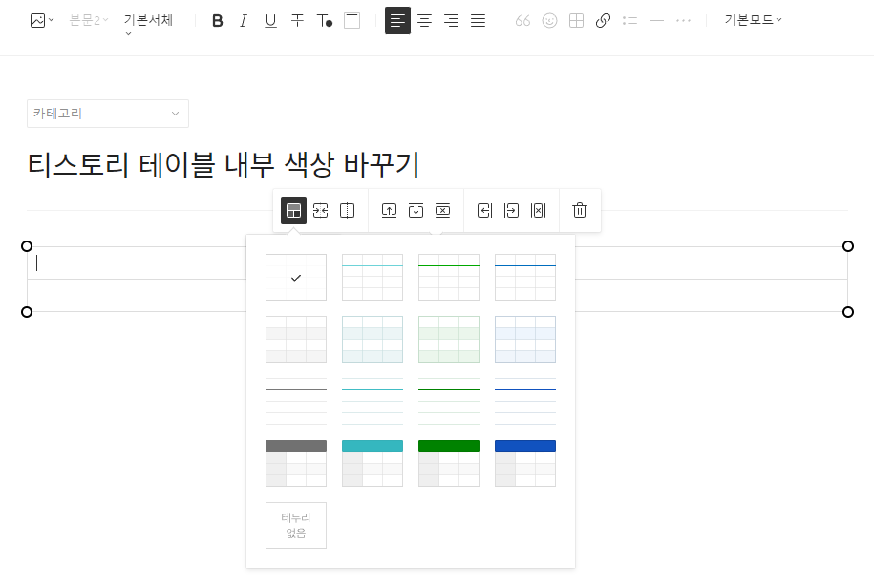Choose the blue header-line table style
The width and height of the screenshot is (874, 587).
(525, 278)
